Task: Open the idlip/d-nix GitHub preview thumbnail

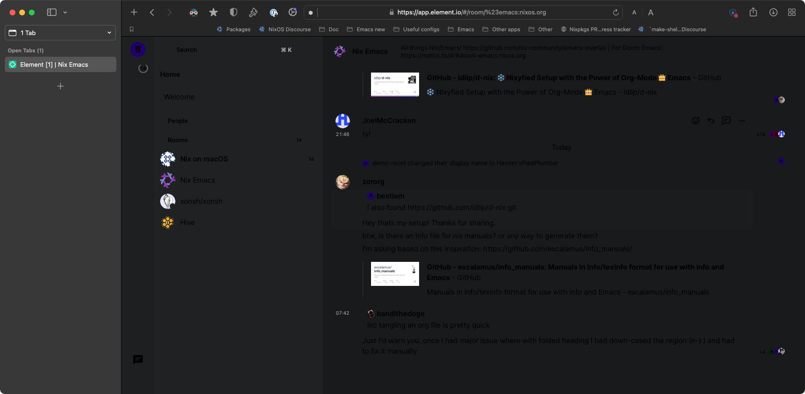Action: [x=395, y=85]
